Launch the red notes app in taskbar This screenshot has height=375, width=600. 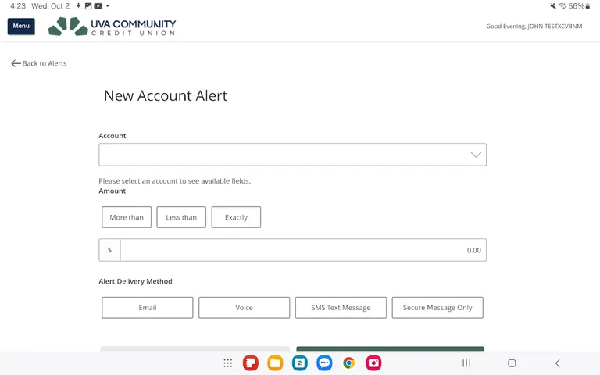coord(251,362)
